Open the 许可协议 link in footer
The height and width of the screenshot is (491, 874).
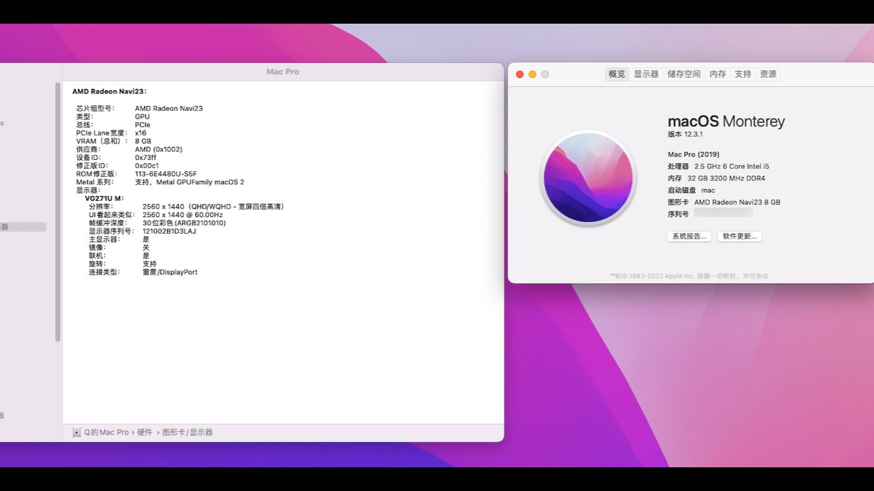755,276
